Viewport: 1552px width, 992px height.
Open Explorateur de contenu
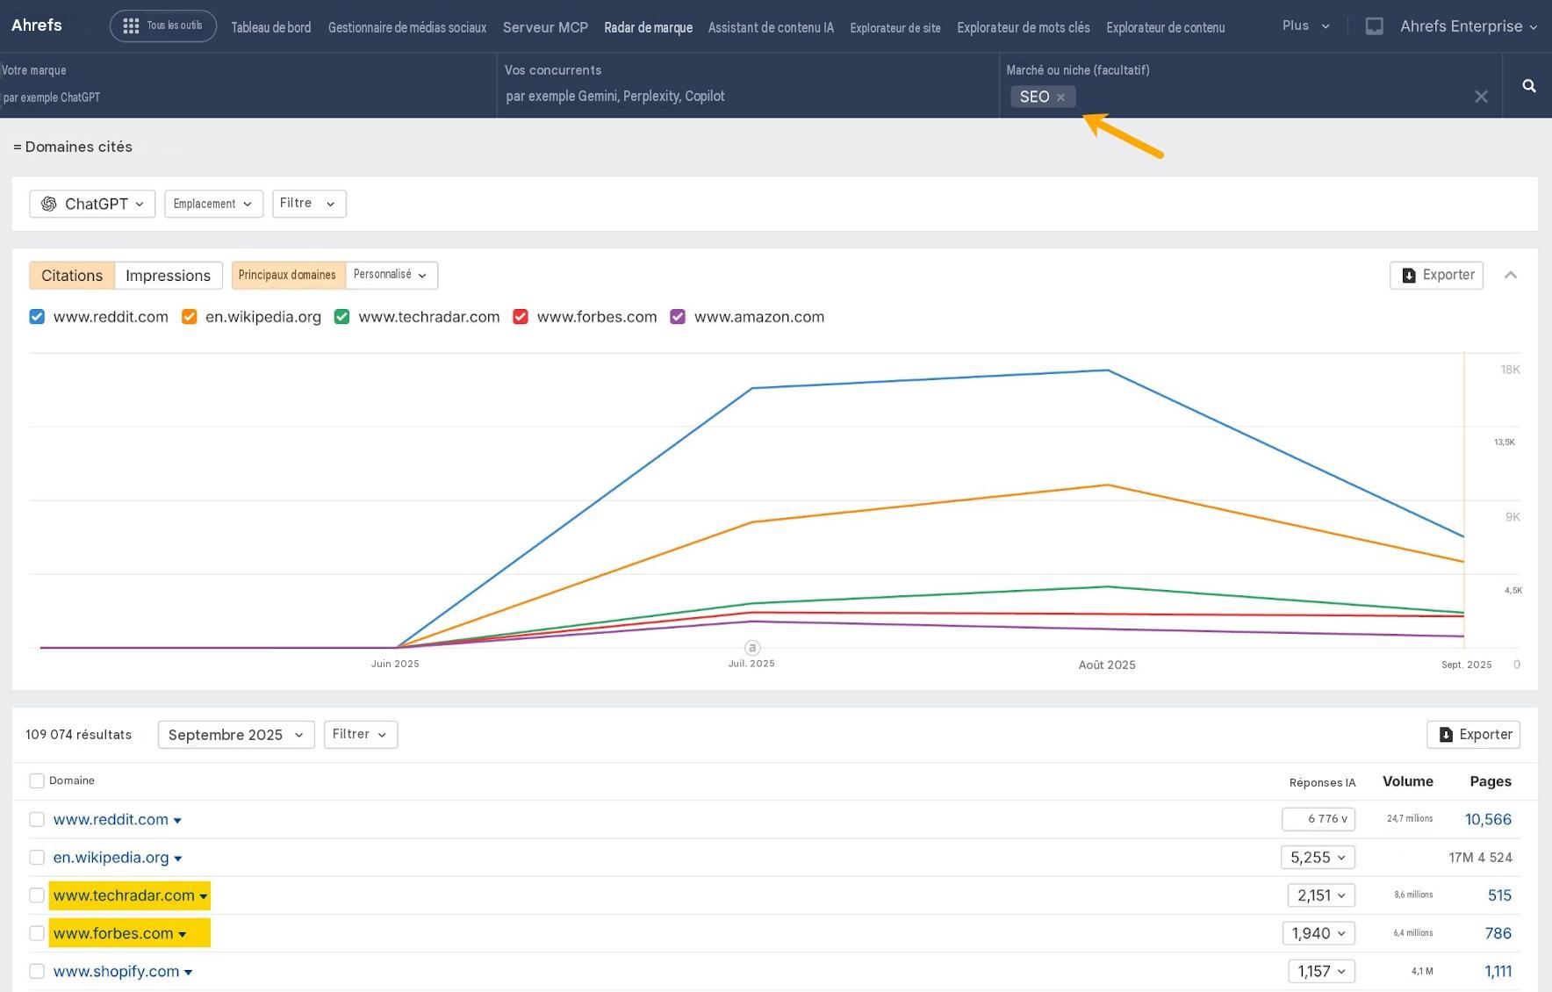coord(1166,27)
